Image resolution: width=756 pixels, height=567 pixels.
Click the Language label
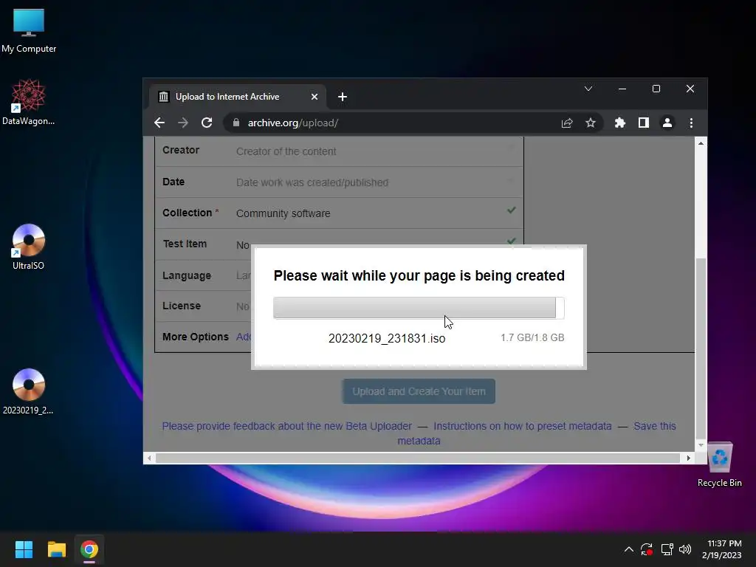[187, 275]
